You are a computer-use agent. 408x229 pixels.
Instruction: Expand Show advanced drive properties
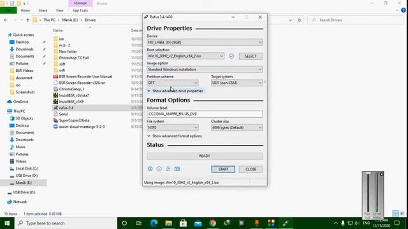pyautogui.click(x=175, y=91)
